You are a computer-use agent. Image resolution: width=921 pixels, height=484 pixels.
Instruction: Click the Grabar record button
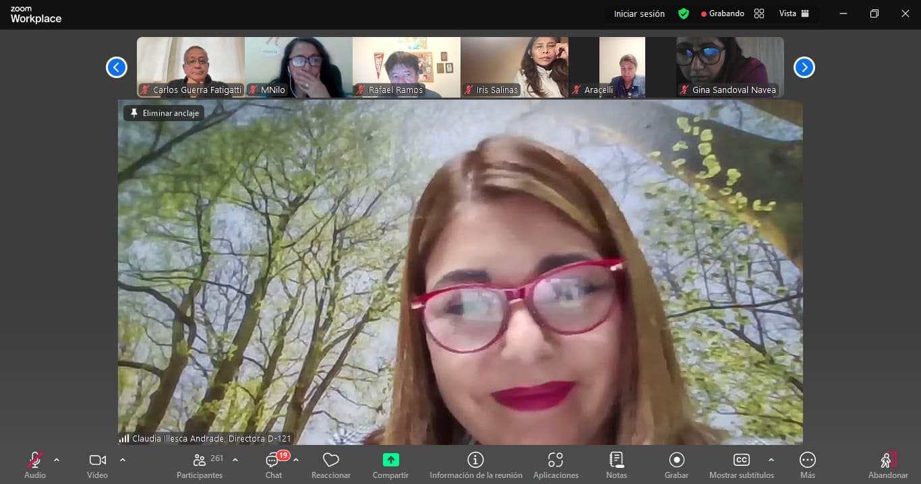pyautogui.click(x=676, y=464)
